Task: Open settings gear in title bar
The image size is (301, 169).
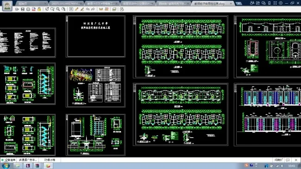Action: (x=281, y=3)
